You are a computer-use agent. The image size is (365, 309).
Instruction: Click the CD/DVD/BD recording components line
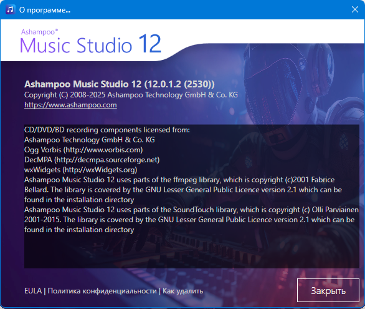pyautogui.click(x=107, y=130)
